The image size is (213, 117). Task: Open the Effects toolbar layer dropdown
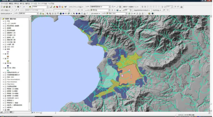[109, 10]
